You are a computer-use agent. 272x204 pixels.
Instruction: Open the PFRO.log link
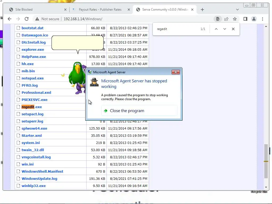click(29, 85)
